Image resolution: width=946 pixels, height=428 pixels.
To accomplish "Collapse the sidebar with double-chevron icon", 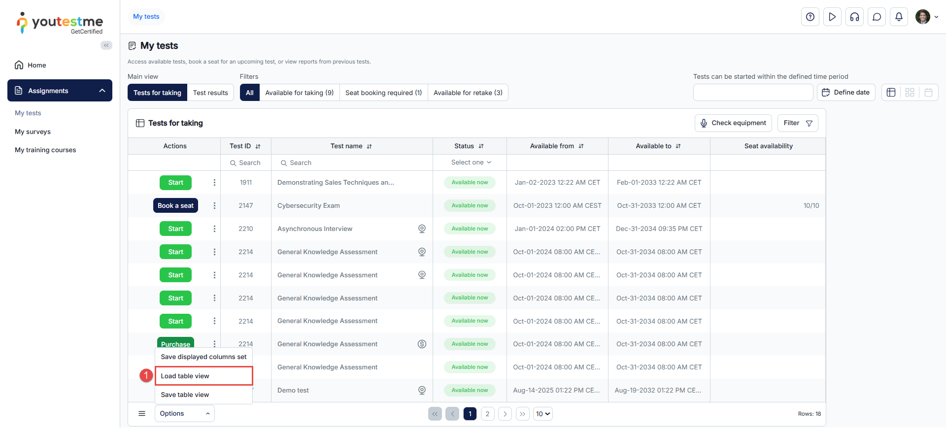I will click(x=106, y=45).
